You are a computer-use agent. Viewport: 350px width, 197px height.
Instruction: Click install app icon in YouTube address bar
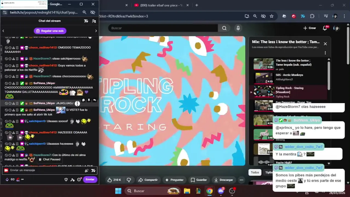pos(247,16)
